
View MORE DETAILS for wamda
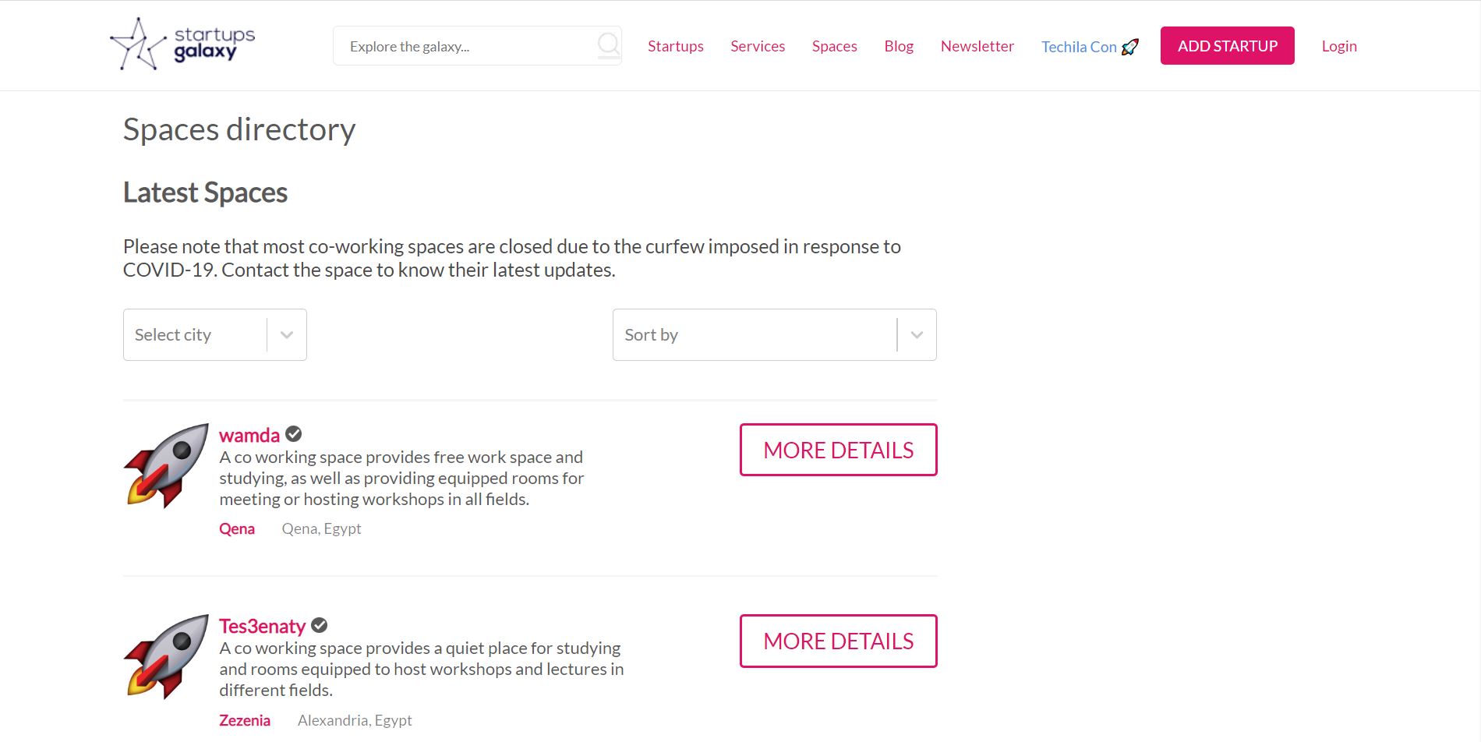pyautogui.click(x=838, y=450)
